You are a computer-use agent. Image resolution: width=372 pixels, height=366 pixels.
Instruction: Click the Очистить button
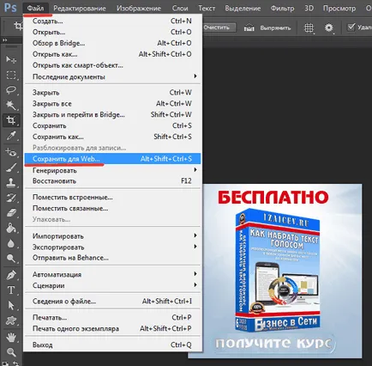click(219, 27)
